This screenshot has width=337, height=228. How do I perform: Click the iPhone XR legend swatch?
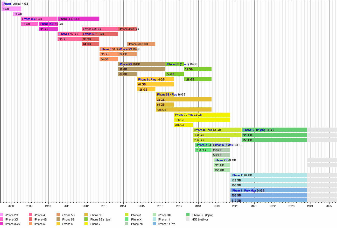tap(154, 215)
